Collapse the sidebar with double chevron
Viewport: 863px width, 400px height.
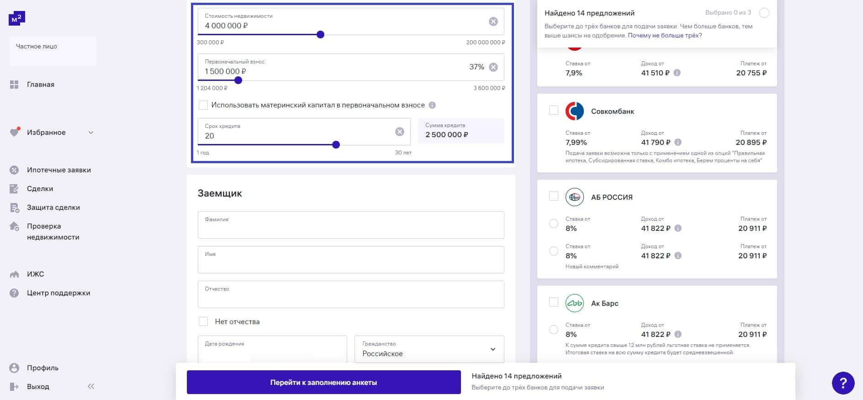pos(91,386)
